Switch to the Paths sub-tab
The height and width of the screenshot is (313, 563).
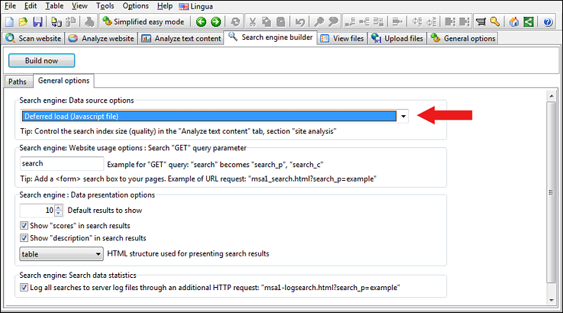(x=18, y=82)
